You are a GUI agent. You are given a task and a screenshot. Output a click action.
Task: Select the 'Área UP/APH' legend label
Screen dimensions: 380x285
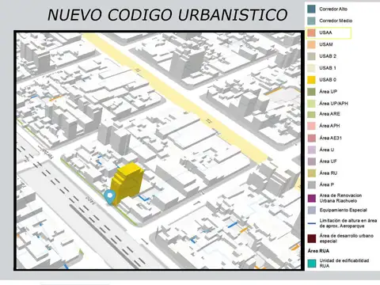(333, 104)
